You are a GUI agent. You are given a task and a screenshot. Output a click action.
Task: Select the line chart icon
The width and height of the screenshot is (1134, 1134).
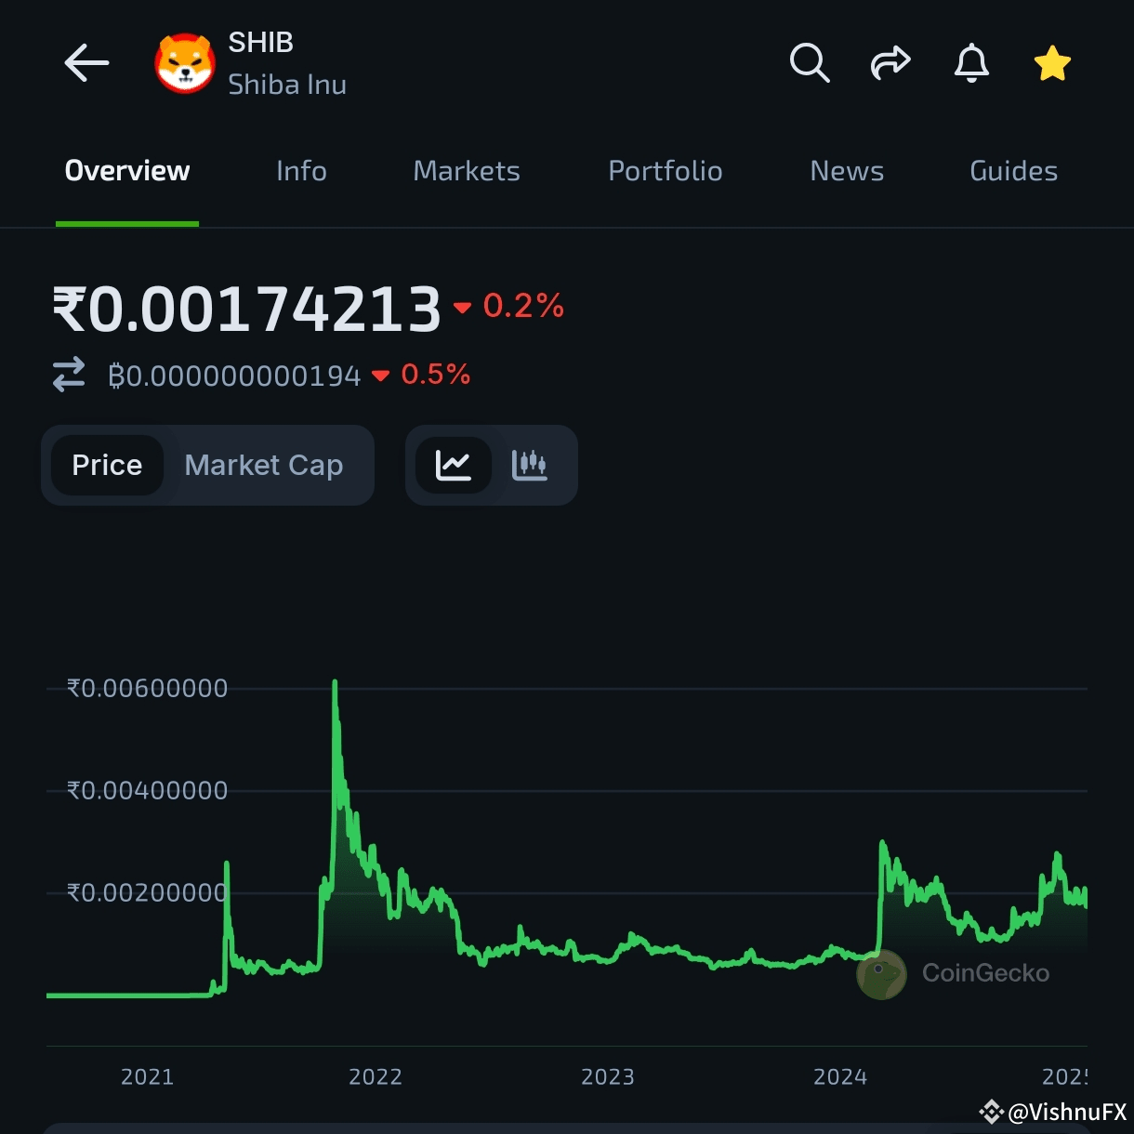click(455, 465)
